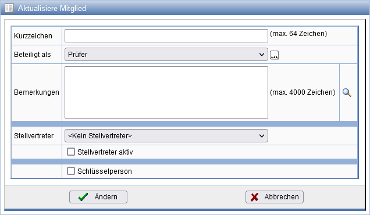Click inside the Bemerkungen text area
The width and height of the screenshot is (370, 215).
(166, 92)
